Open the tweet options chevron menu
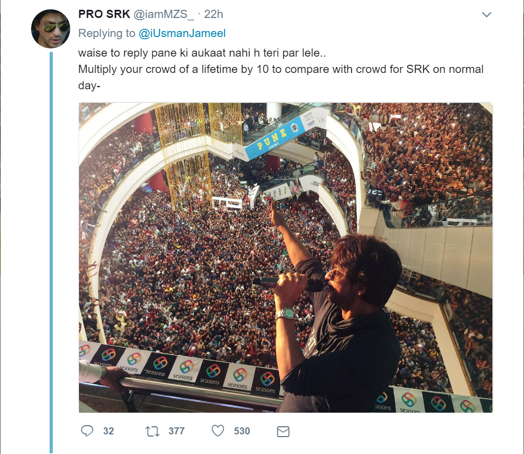 click(x=486, y=15)
